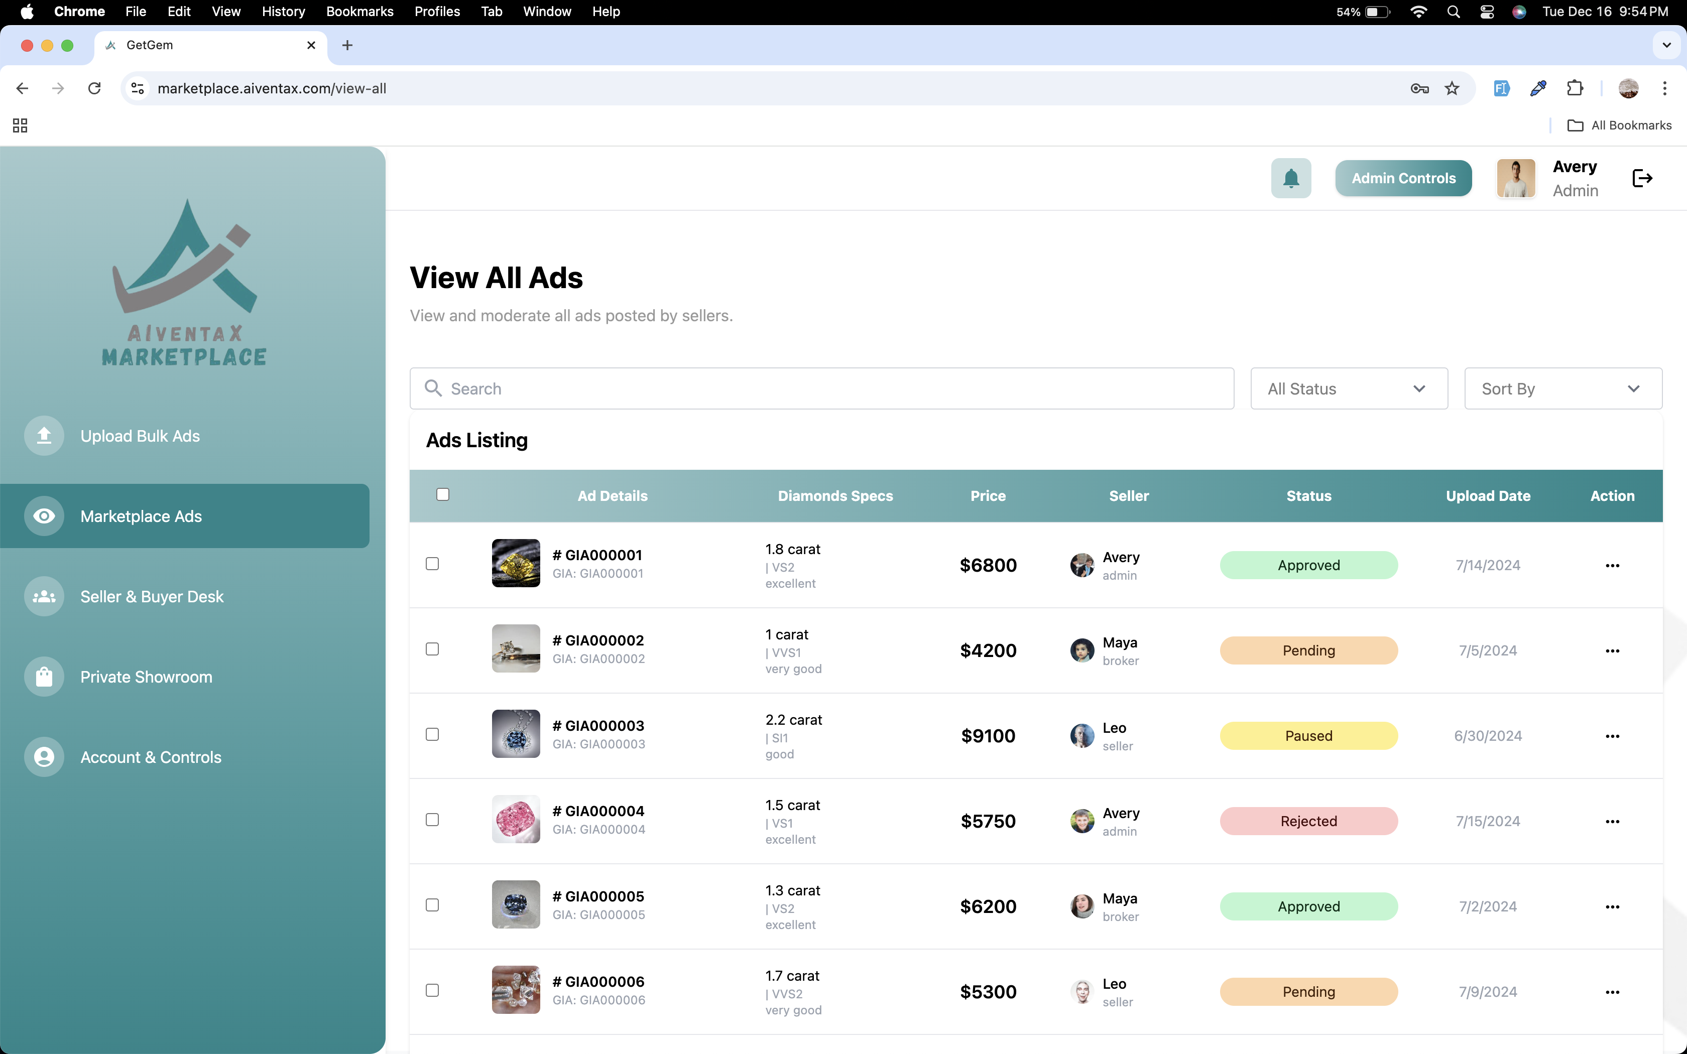1687x1054 pixels.
Task: Tick the checkbox for ad GIA000006
Action: pyautogui.click(x=433, y=990)
